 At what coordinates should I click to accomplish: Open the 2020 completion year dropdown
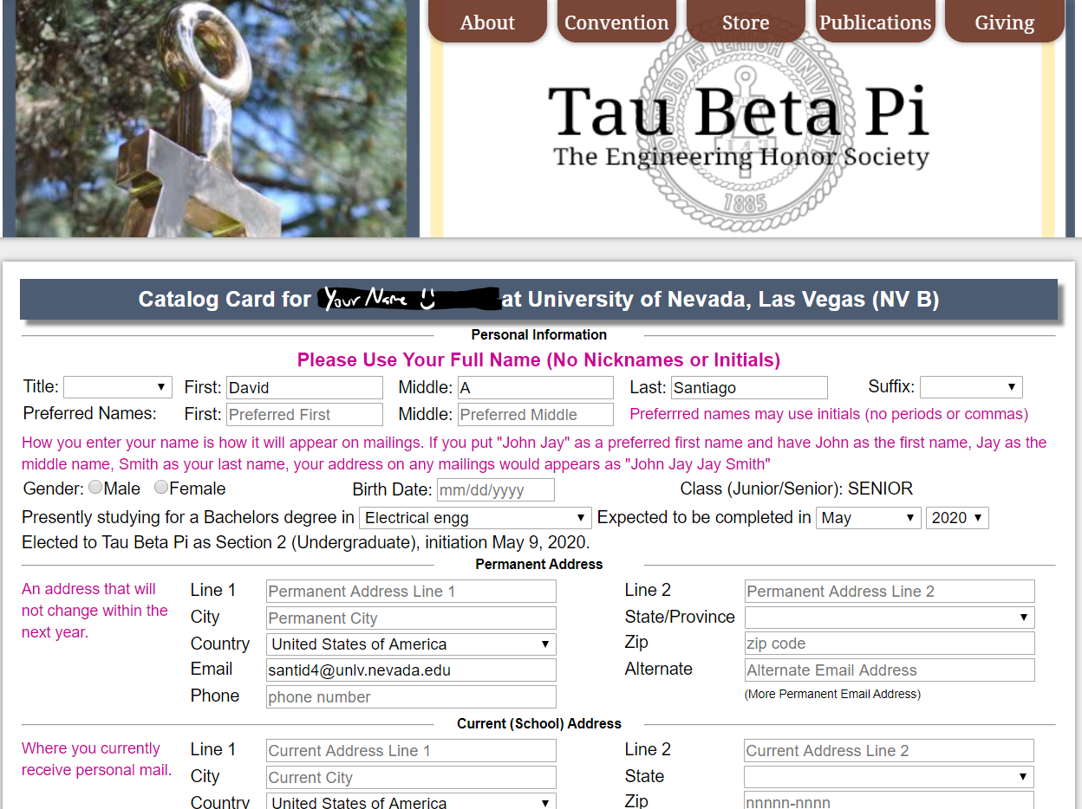(x=957, y=518)
